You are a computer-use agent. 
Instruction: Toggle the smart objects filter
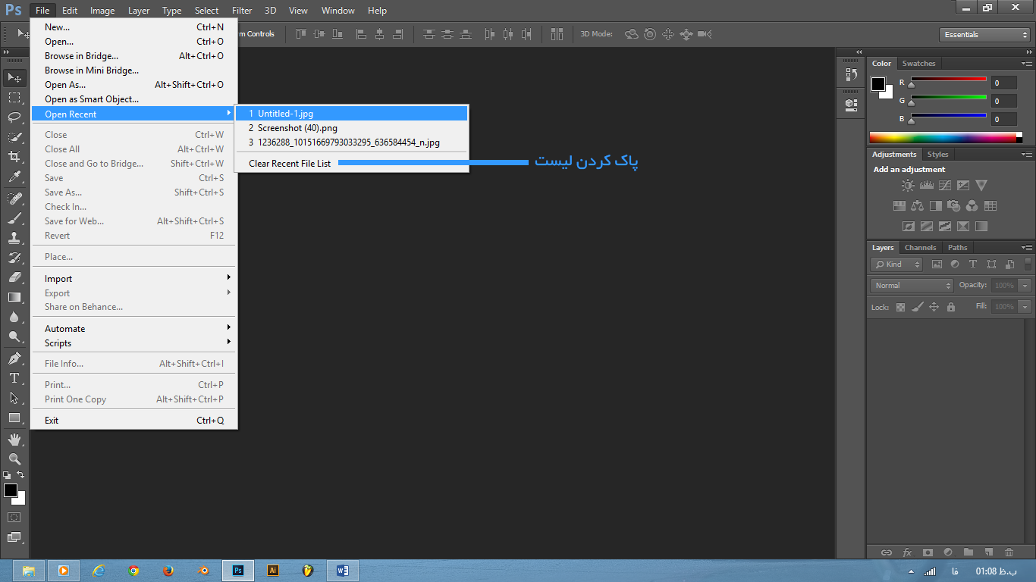tap(1009, 264)
